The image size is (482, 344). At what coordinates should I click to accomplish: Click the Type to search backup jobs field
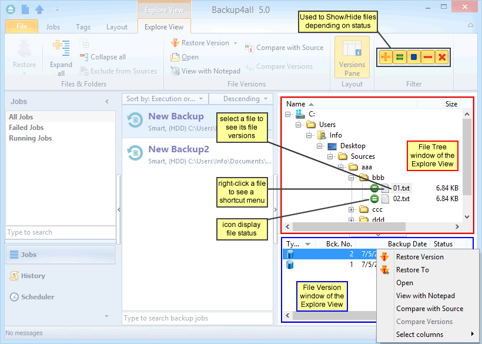pos(198,318)
